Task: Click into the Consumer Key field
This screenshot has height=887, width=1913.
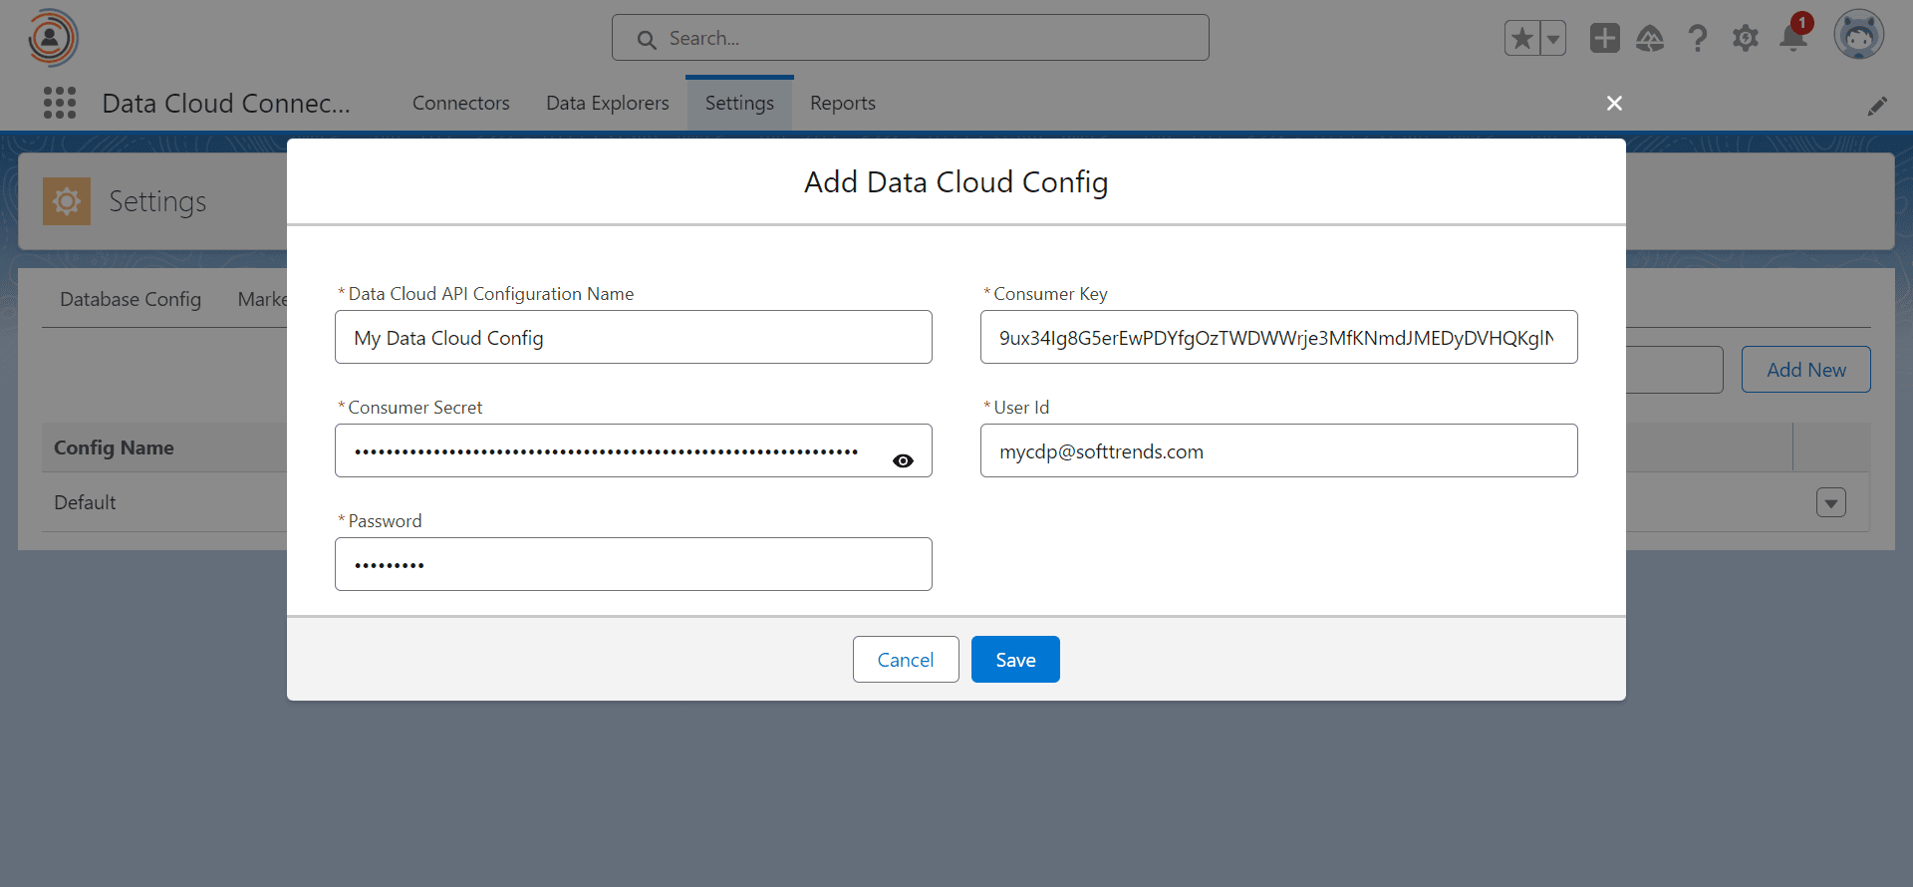Action: (1279, 337)
